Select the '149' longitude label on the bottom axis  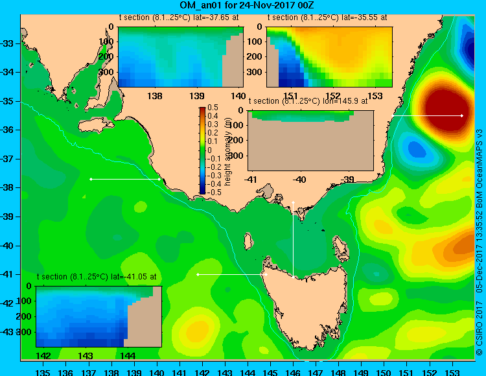tap(362, 372)
